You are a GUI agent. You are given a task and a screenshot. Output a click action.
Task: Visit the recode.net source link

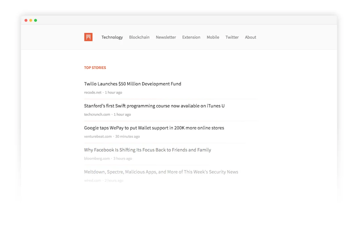92,92
